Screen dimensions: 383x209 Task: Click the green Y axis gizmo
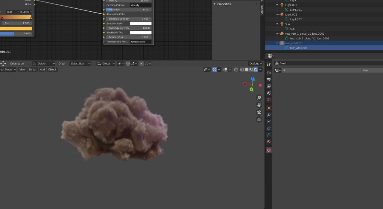251,89
